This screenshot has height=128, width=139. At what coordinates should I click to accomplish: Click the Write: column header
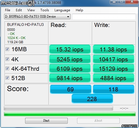(102, 25)
